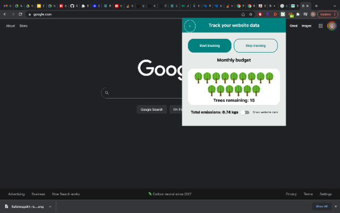Viewport: 340px width, 213px height.
Task: Click the Google Search button
Action: click(x=151, y=110)
